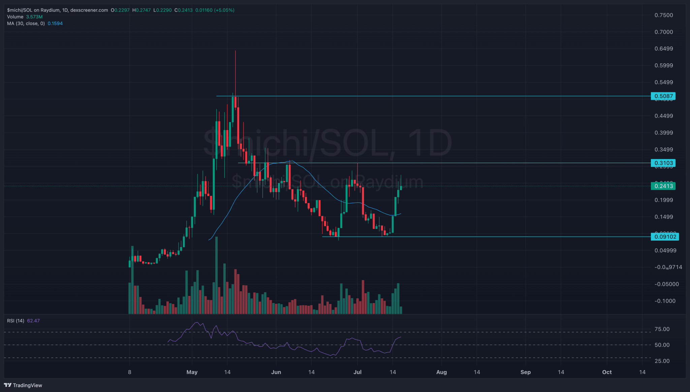Click the 0.7500 price axis value
The width and height of the screenshot is (690, 392).
664,15
